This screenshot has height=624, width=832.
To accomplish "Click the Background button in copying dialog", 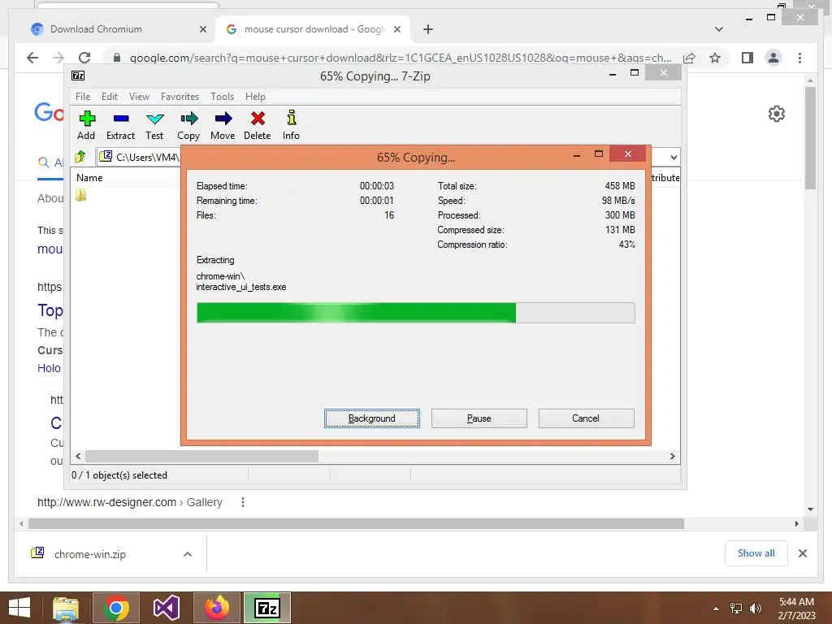I will point(371,418).
